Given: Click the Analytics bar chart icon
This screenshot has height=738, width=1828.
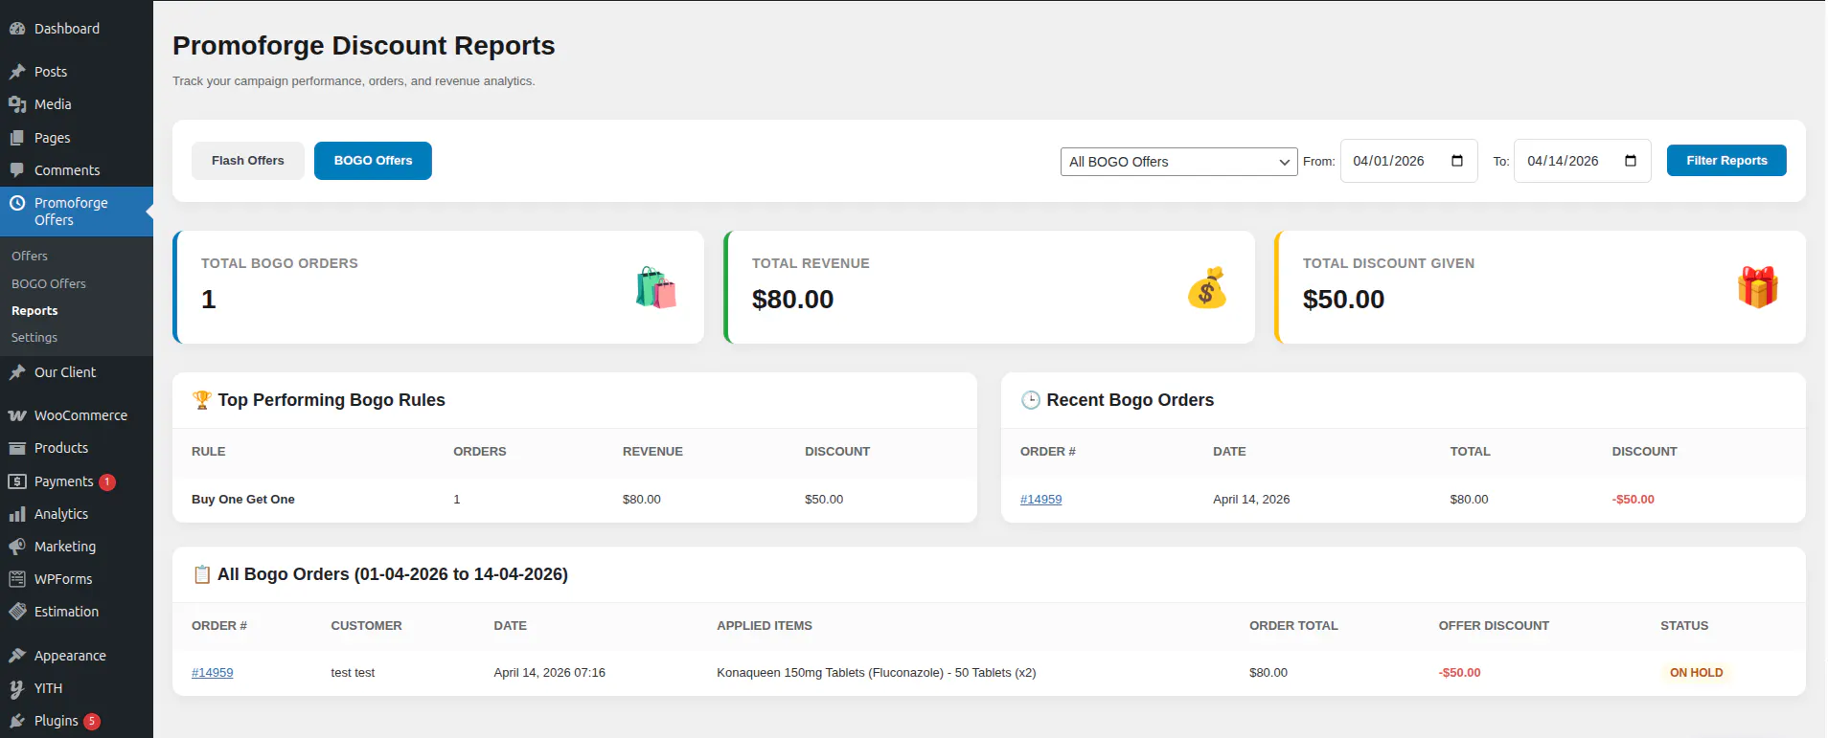Looking at the screenshot, I should (17, 514).
